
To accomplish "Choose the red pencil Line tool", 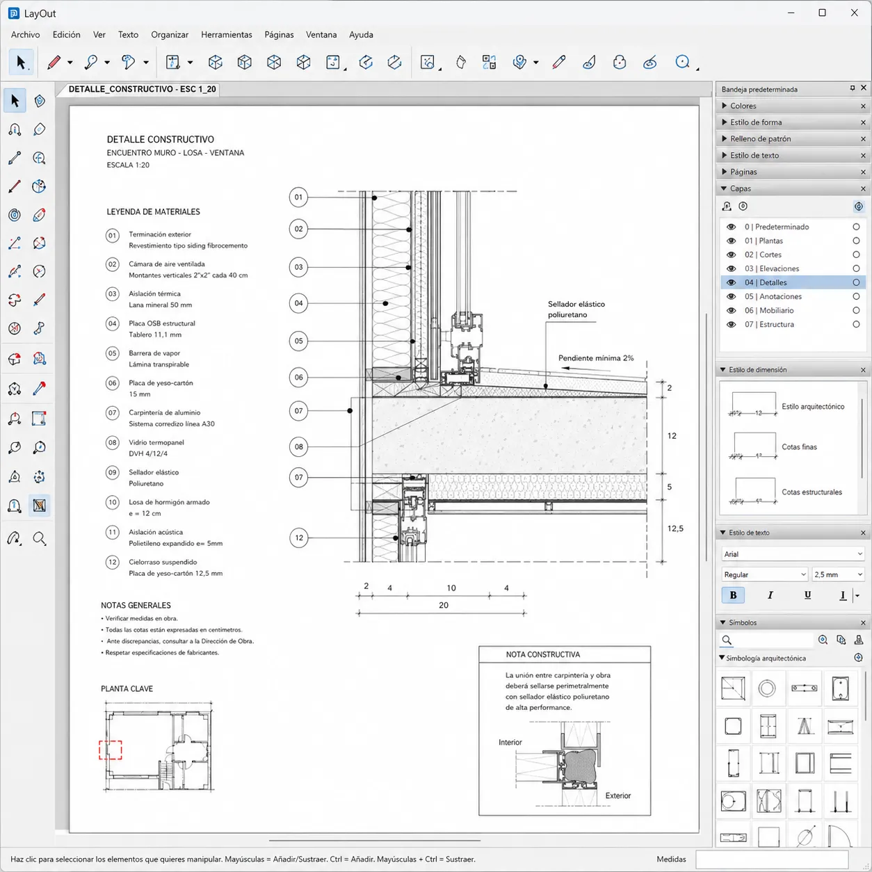I will (x=54, y=62).
